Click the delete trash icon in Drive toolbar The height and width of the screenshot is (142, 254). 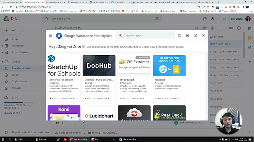pos(212,28)
